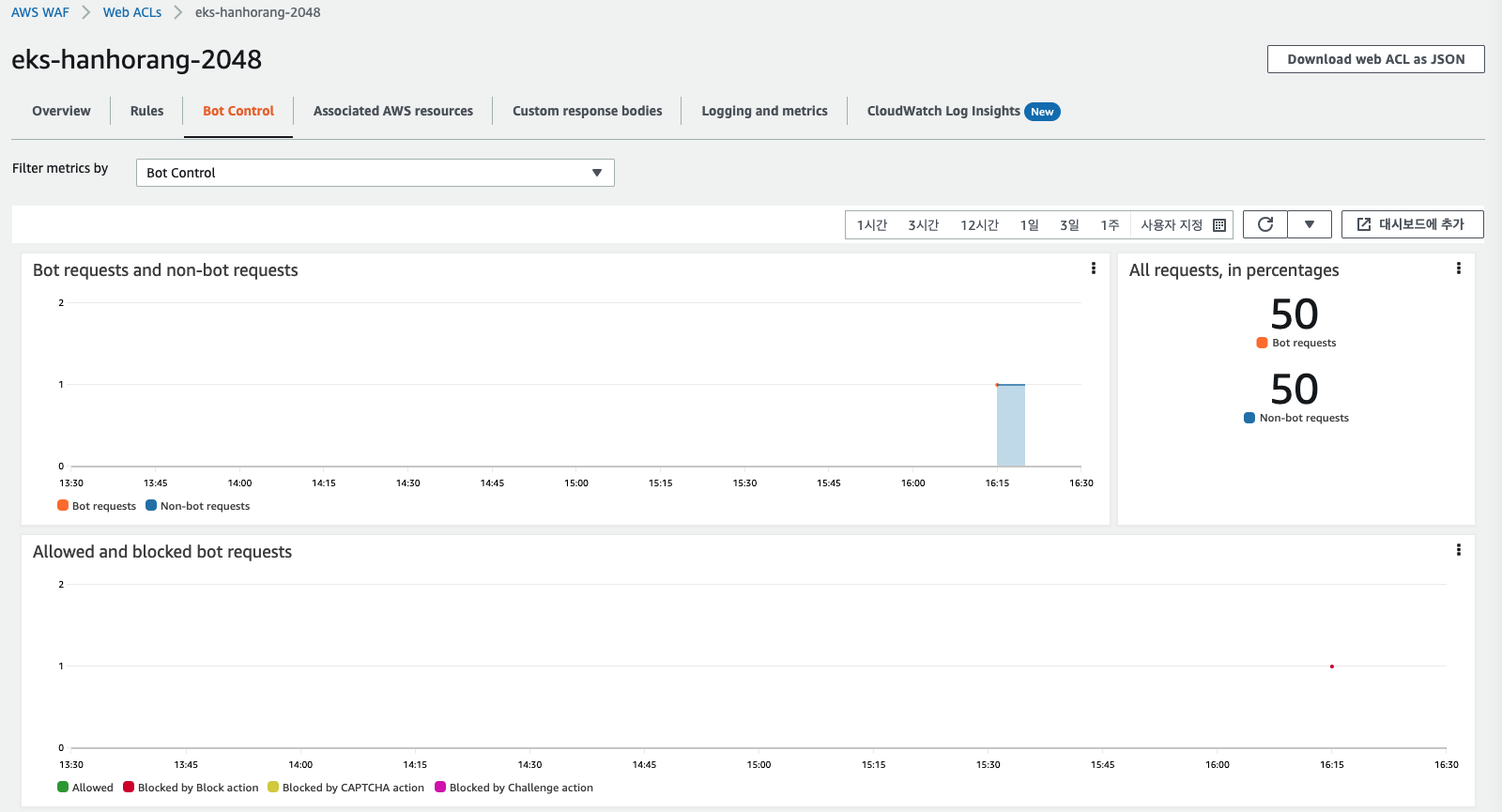Viewport: 1502px width, 812px height.
Task: Open the refresh interval dropdown arrow
Action: [1310, 224]
